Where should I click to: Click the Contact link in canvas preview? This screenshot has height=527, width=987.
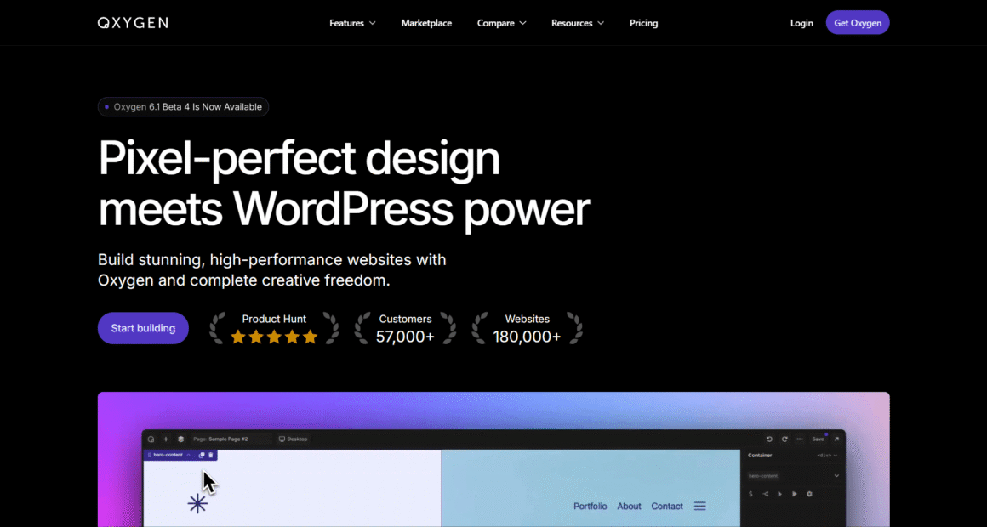(x=667, y=507)
